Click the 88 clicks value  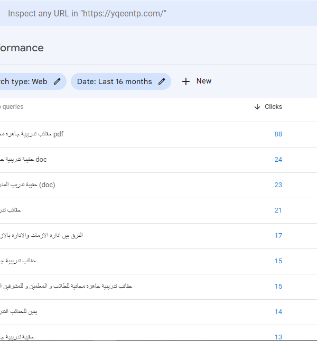click(x=278, y=134)
